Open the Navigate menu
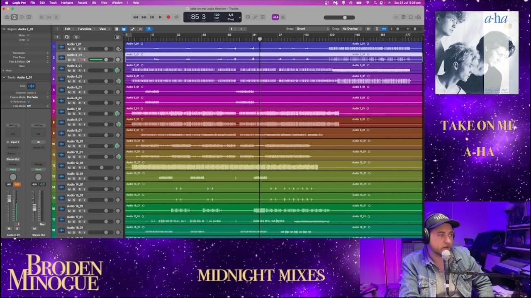 [67, 2]
